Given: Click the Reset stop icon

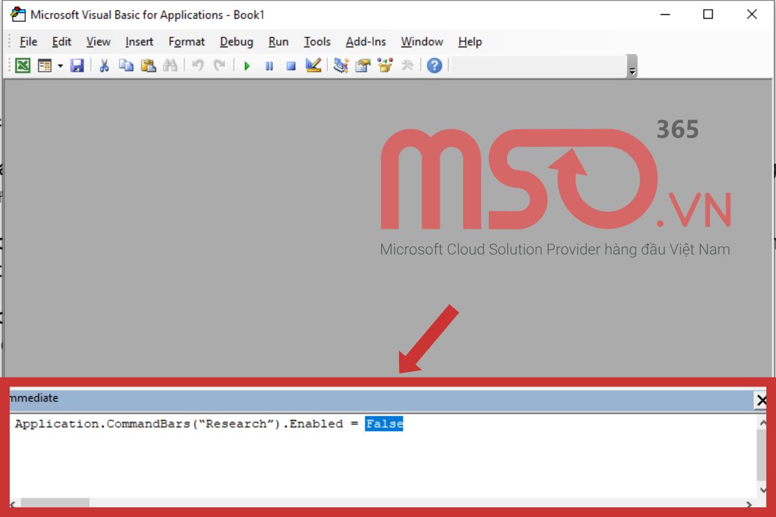Looking at the screenshot, I should point(291,65).
